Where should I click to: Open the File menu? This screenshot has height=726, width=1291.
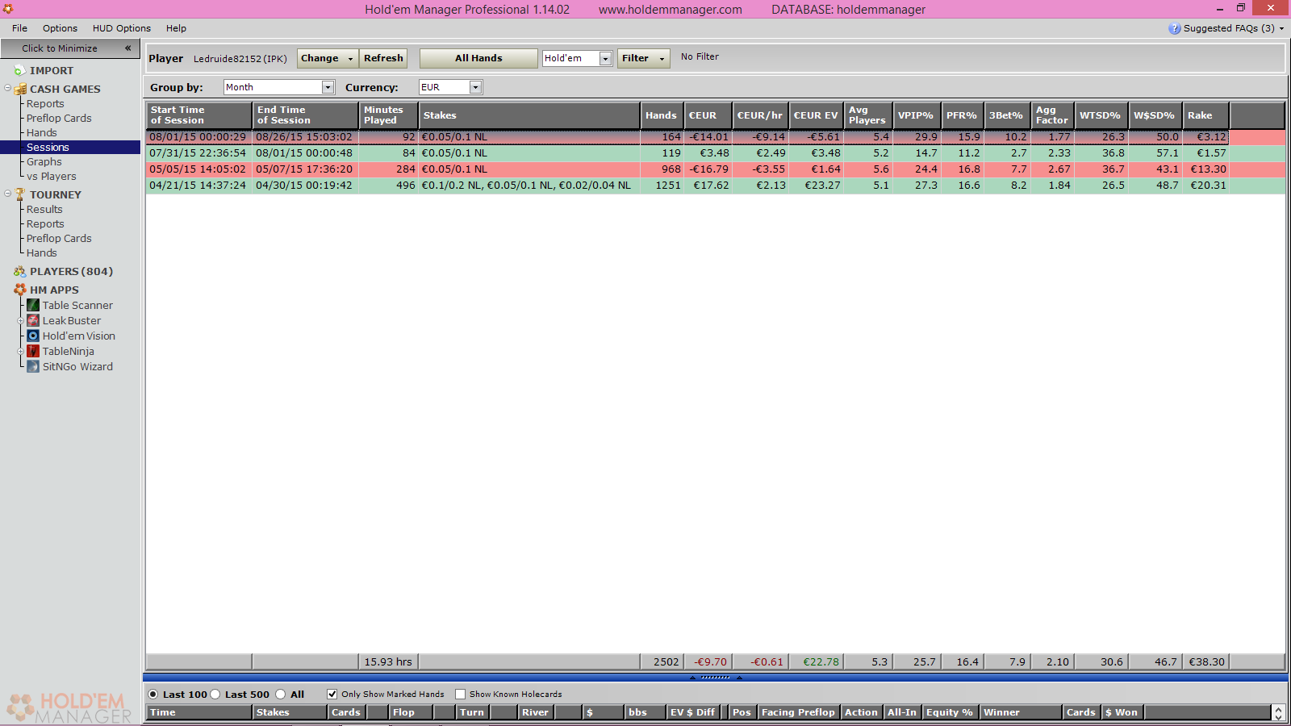pyautogui.click(x=19, y=28)
